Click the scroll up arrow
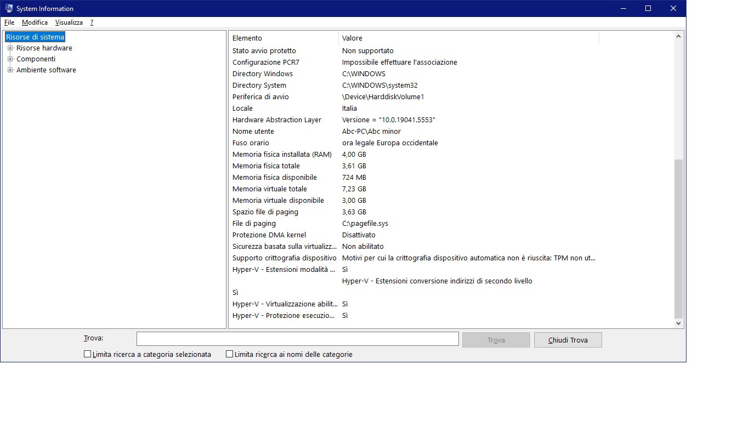749x421 pixels. click(x=678, y=36)
